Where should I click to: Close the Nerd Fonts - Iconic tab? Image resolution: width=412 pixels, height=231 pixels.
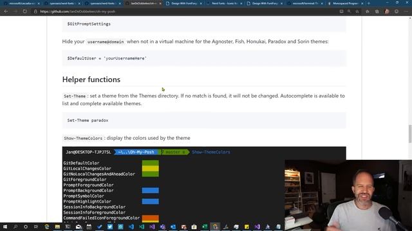pyautogui.click(x=241, y=3)
